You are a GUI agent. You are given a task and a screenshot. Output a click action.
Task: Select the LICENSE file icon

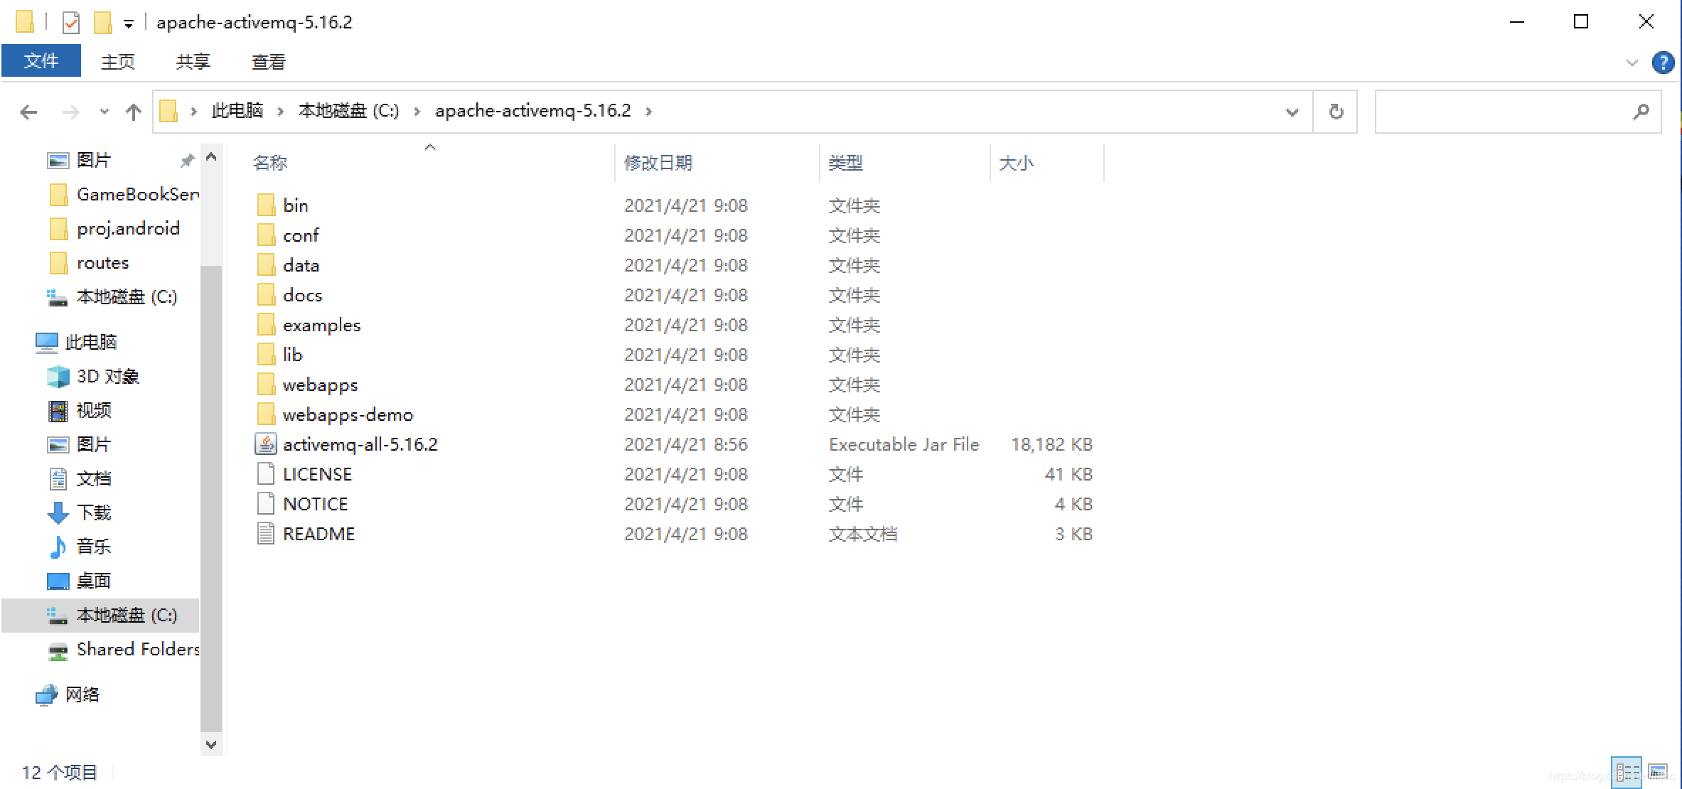(266, 474)
